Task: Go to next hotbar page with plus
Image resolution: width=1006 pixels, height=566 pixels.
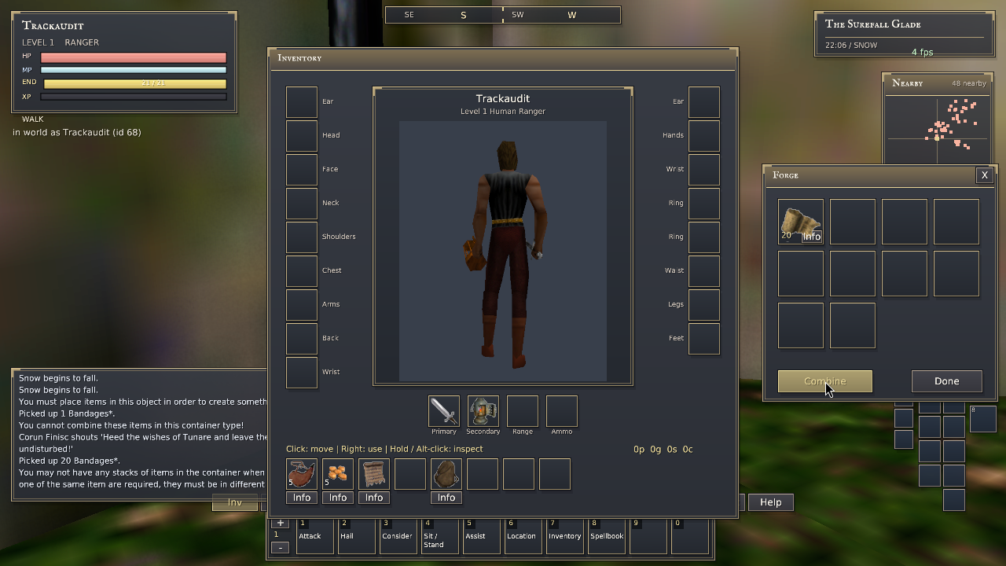Action: [x=280, y=523]
